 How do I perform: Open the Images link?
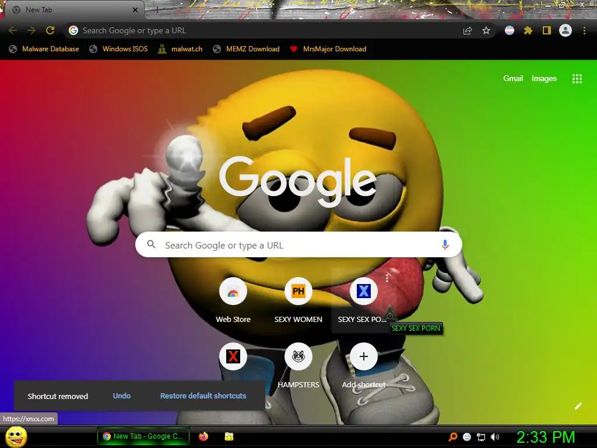[x=544, y=79]
